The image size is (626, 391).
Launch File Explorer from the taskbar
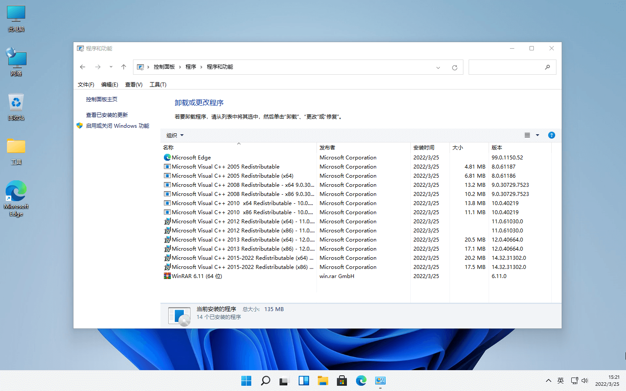(x=323, y=381)
